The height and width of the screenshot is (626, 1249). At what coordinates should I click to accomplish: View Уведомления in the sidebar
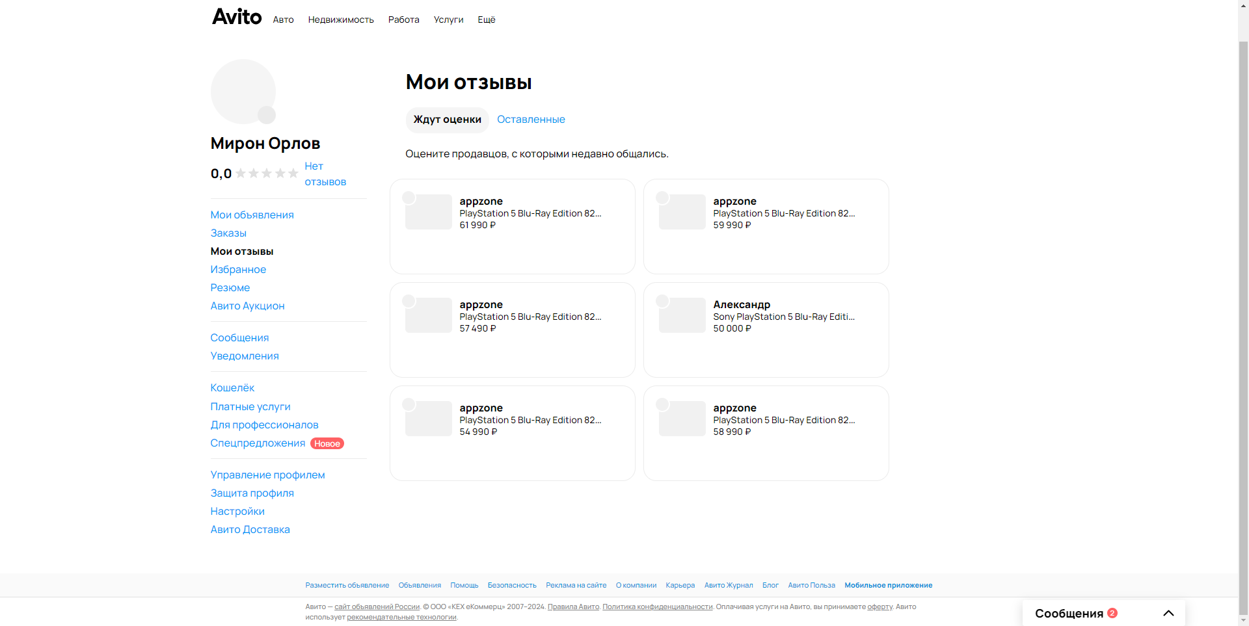tap(245, 356)
